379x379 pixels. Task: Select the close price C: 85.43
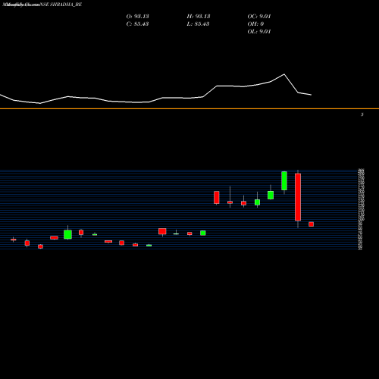tap(137, 24)
